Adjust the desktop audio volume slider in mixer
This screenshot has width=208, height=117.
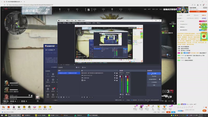pos(126,84)
